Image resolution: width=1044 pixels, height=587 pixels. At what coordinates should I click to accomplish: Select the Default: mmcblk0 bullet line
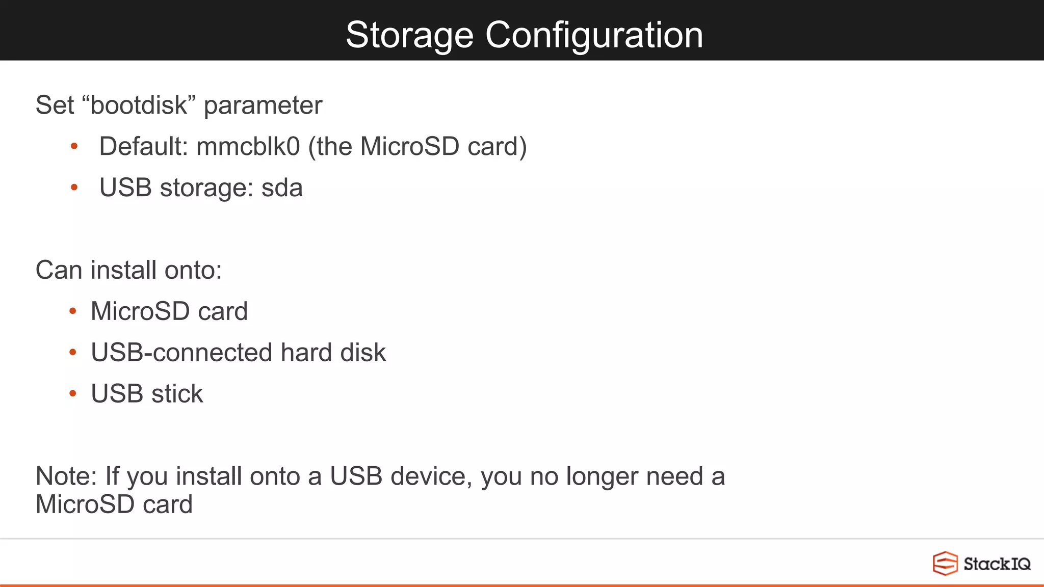[313, 147]
